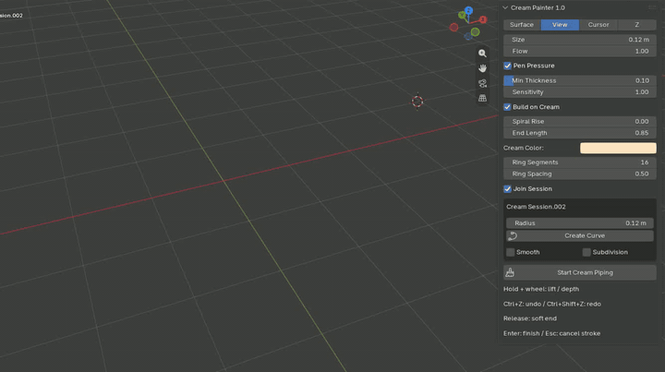This screenshot has width=665, height=372.
Task: Adjust the Min Thickness slider
Action: tap(580, 80)
